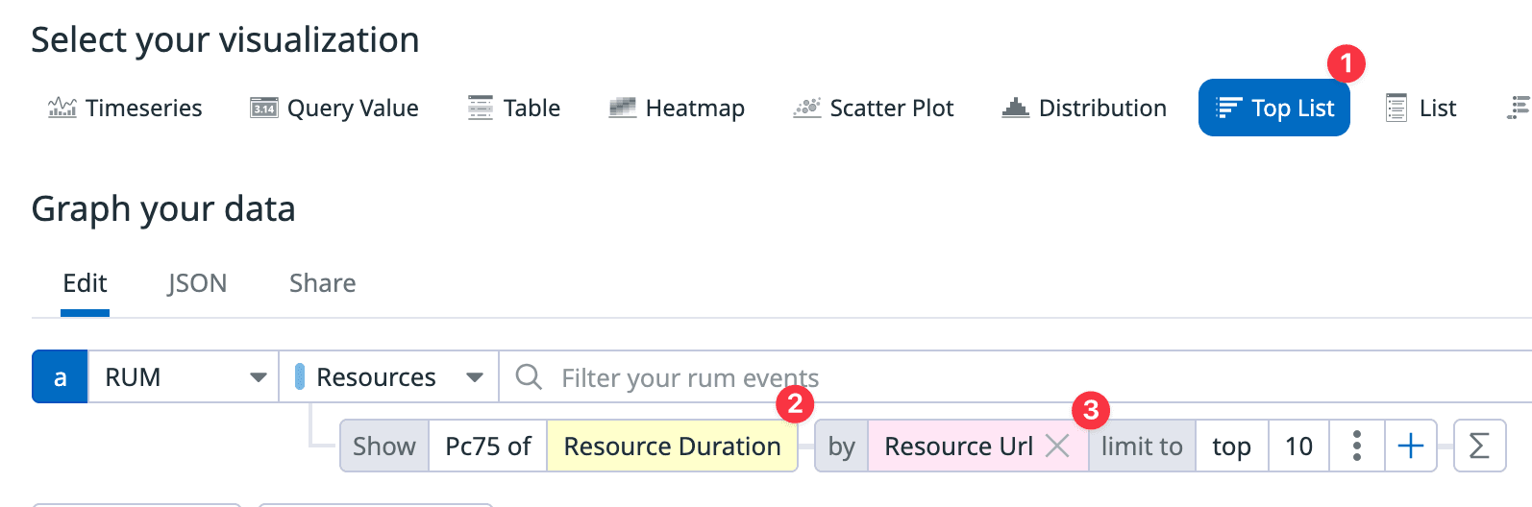Pick the Table visualization
The image size is (1532, 507).
514,108
